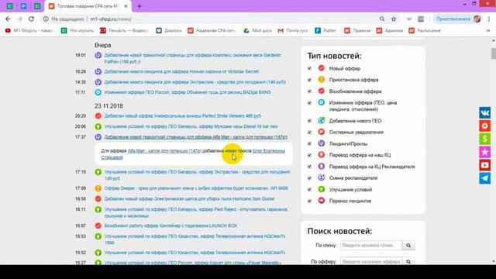This screenshot has width=496, height=279.
Task: Click the purple icon of 19:01 news entry
Action: pos(98,55)
